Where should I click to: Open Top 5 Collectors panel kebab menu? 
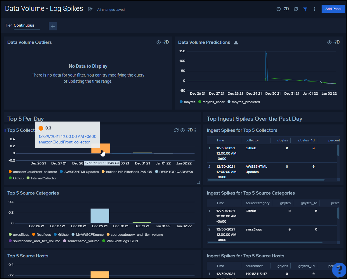[195, 130]
